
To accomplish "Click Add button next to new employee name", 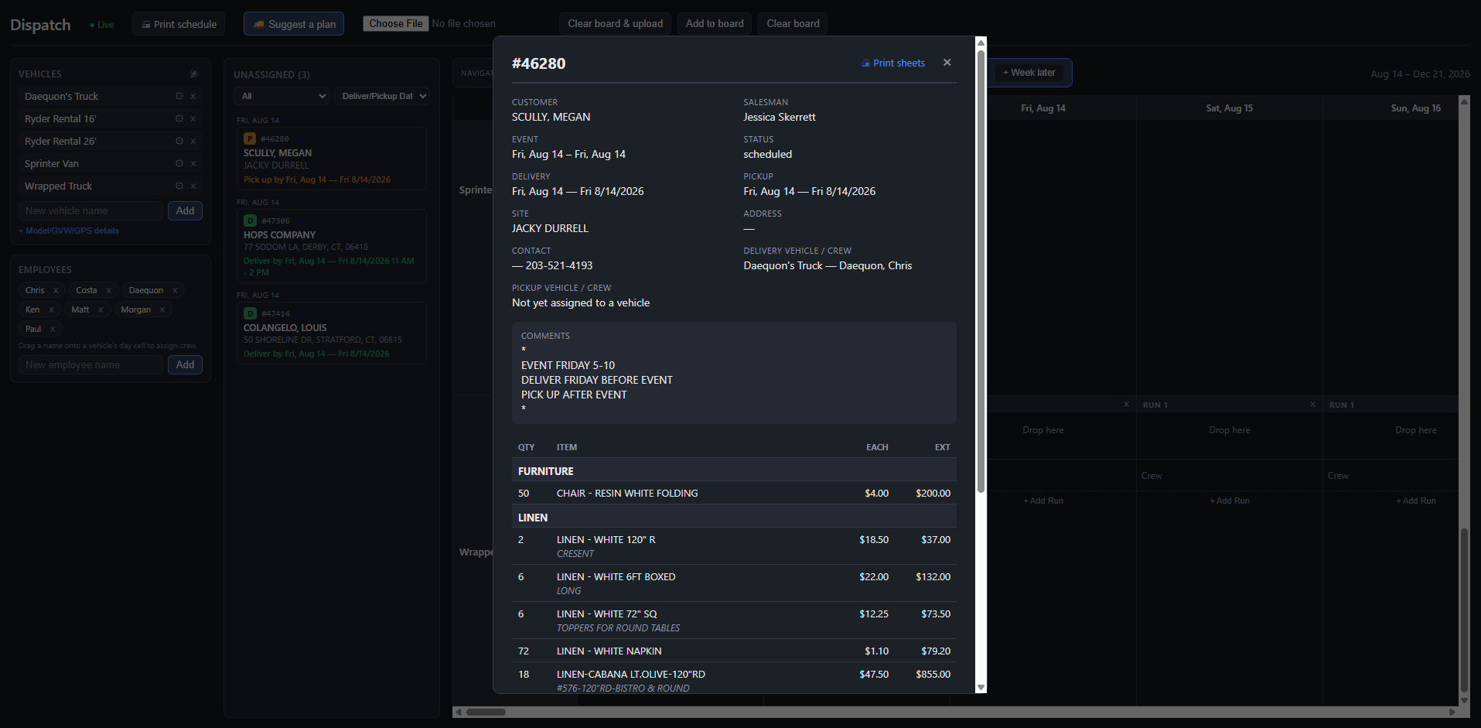I will [x=185, y=365].
